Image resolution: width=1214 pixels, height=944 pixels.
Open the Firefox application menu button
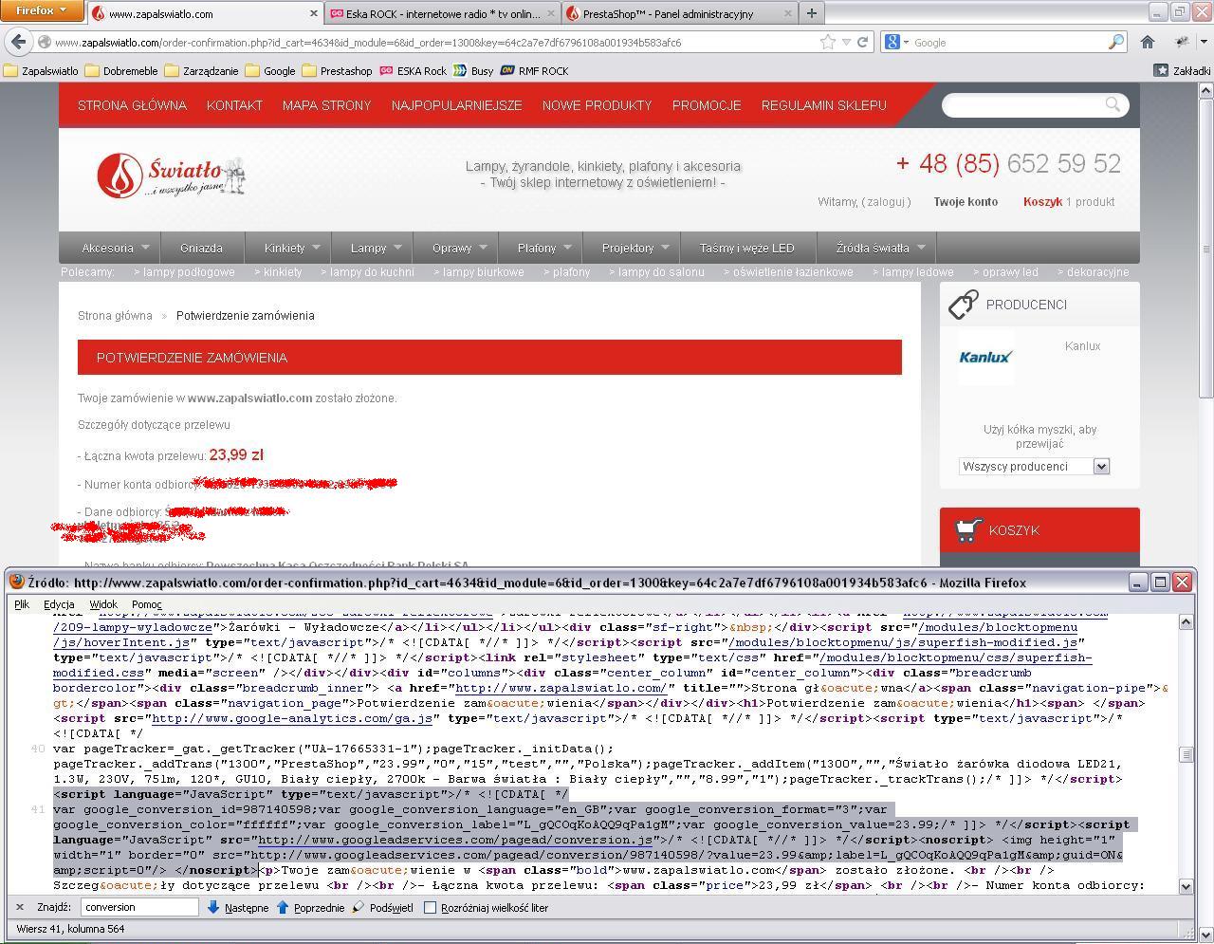coord(41,10)
